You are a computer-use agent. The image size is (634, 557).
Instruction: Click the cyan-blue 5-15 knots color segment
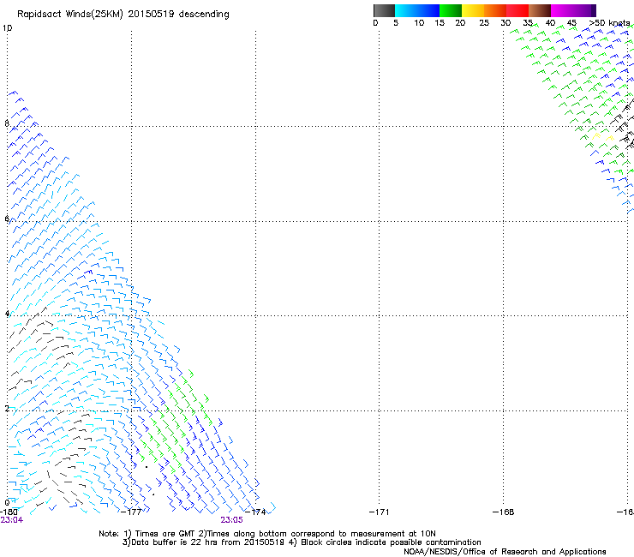pyautogui.click(x=417, y=10)
